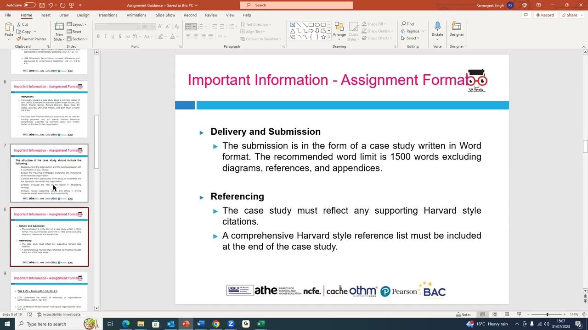Click the Search box in title bar

297,5
